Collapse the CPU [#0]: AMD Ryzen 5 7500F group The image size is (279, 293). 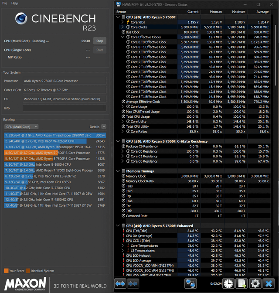[x=118, y=17]
